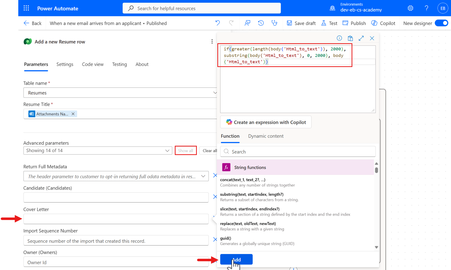Open the Microsoft apps launcher grid

26,8
